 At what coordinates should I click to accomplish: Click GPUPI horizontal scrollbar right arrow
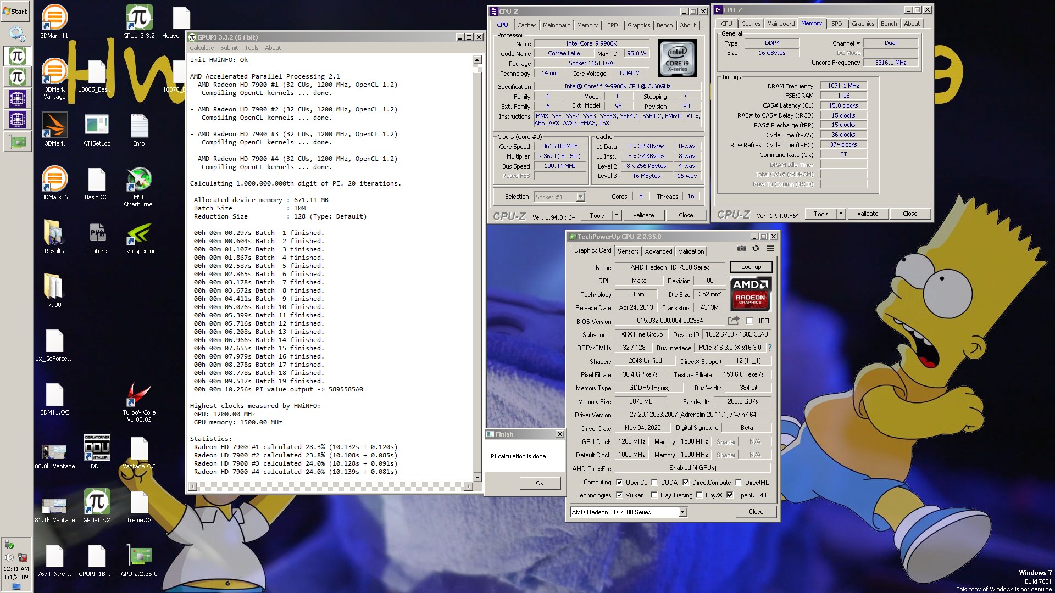pos(468,486)
